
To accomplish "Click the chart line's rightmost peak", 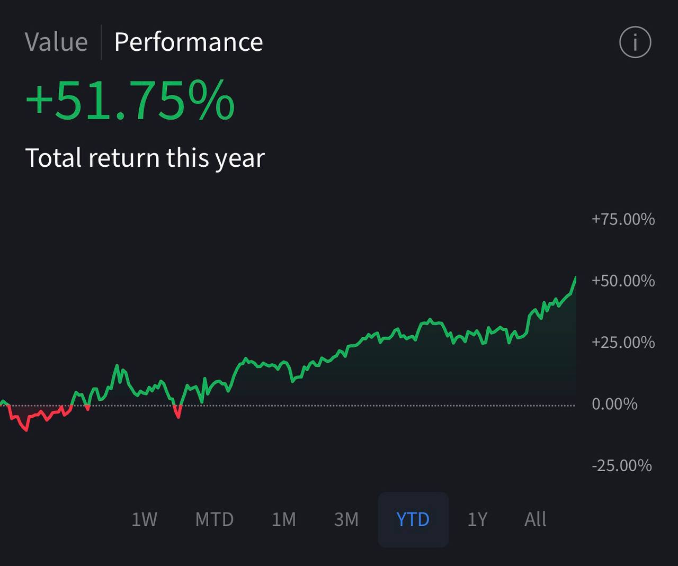I will [x=575, y=278].
